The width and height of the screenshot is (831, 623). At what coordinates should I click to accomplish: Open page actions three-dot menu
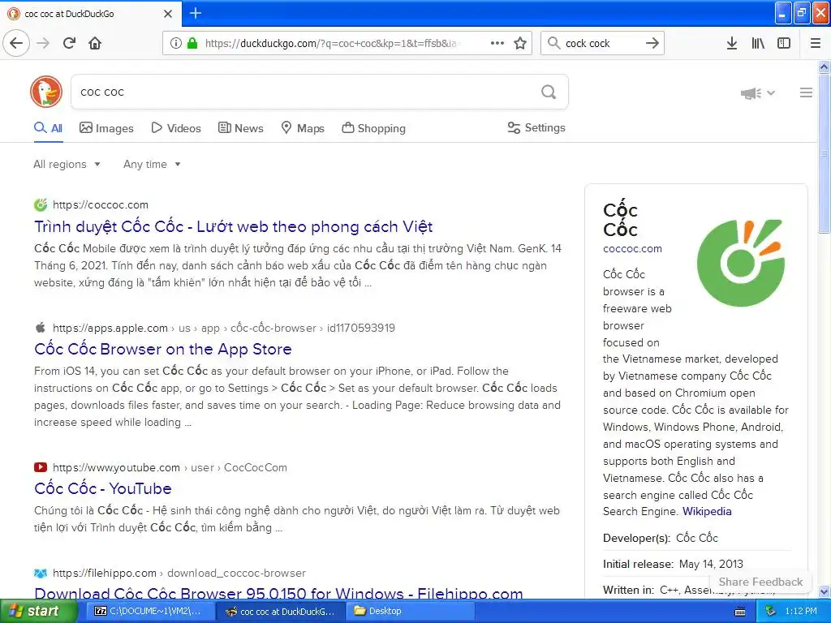(x=497, y=43)
